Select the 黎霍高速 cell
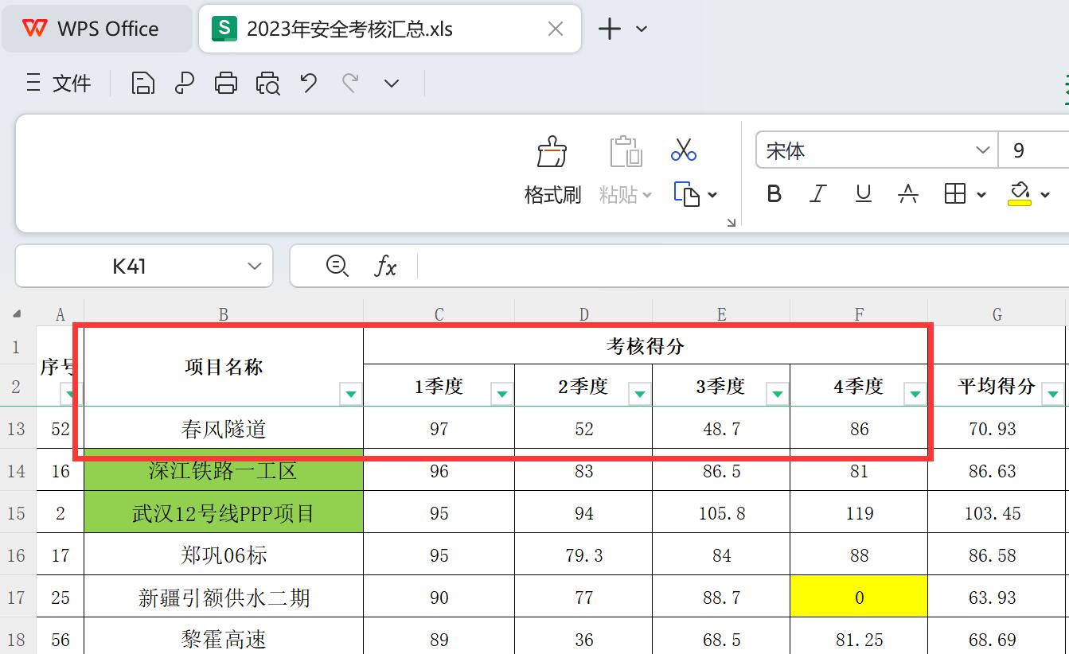Image resolution: width=1069 pixels, height=654 pixels. [x=224, y=637]
